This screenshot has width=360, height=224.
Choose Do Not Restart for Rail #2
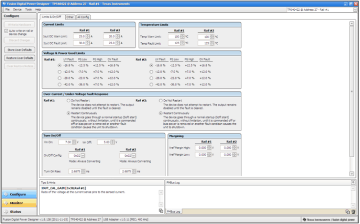tap(161, 101)
